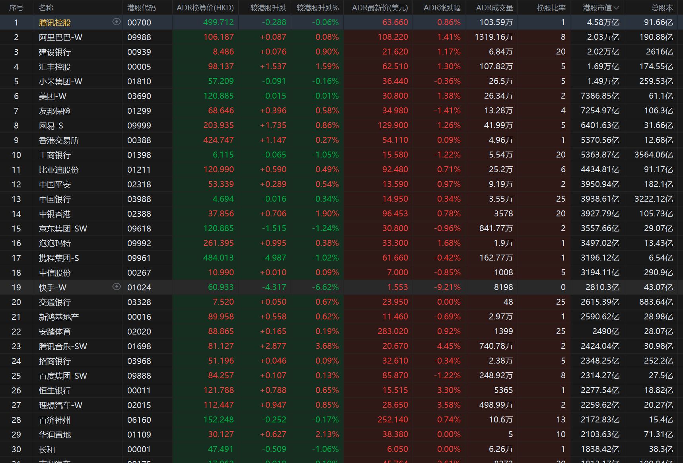The width and height of the screenshot is (683, 463).
Task: Select the 百度集团-SW row name
Action: [63, 376]
